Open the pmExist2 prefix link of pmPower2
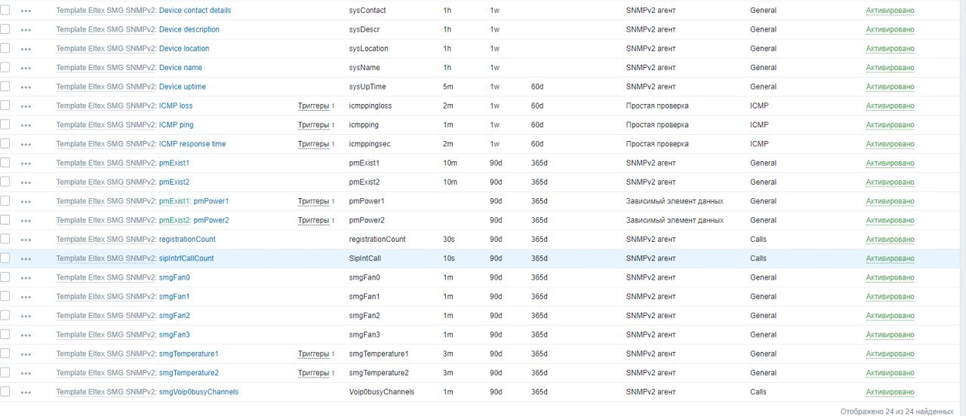Viewport: 966px width, 416px height. click(175, 220)
